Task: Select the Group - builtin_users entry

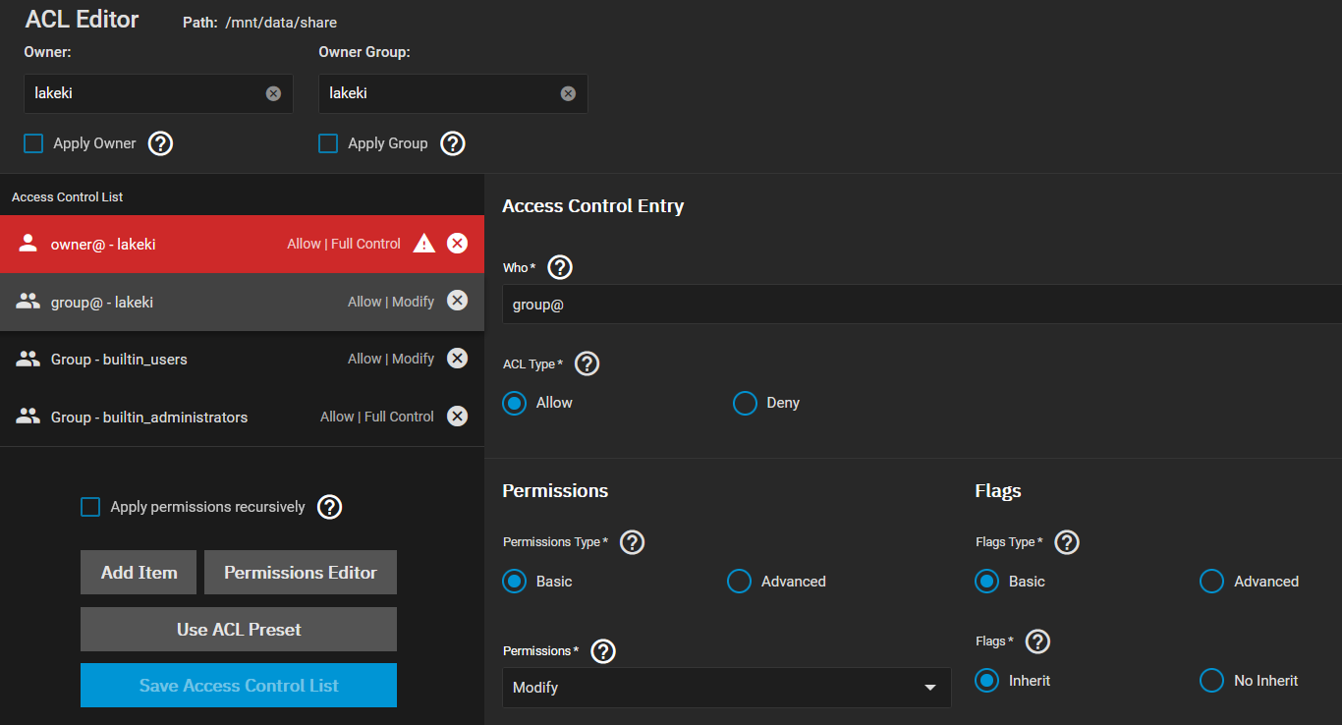Action: (x=242, y=359)
